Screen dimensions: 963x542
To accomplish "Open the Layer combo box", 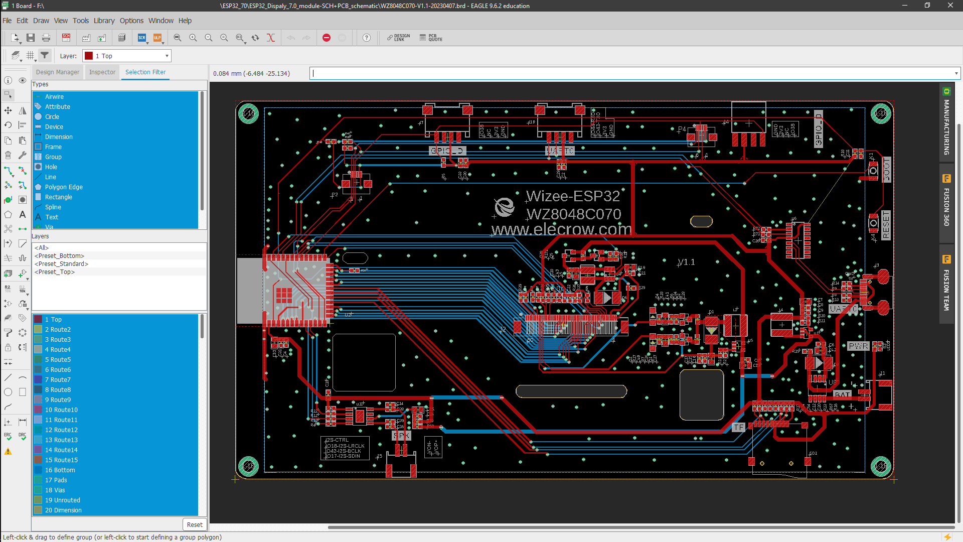I will (127, 56).
